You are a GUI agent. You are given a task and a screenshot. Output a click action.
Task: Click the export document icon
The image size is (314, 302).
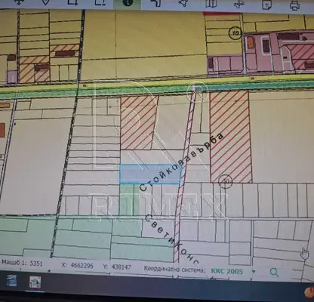[x=266, y=5]
